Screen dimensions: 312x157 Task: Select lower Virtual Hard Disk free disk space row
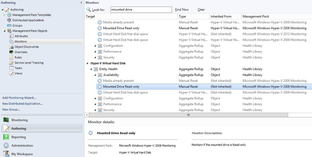coord(204,92)
